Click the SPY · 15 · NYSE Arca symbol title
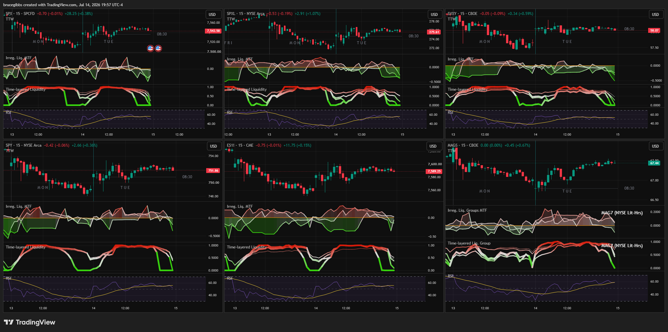Viewport: 668px width, 332px height. click(24, 145)
